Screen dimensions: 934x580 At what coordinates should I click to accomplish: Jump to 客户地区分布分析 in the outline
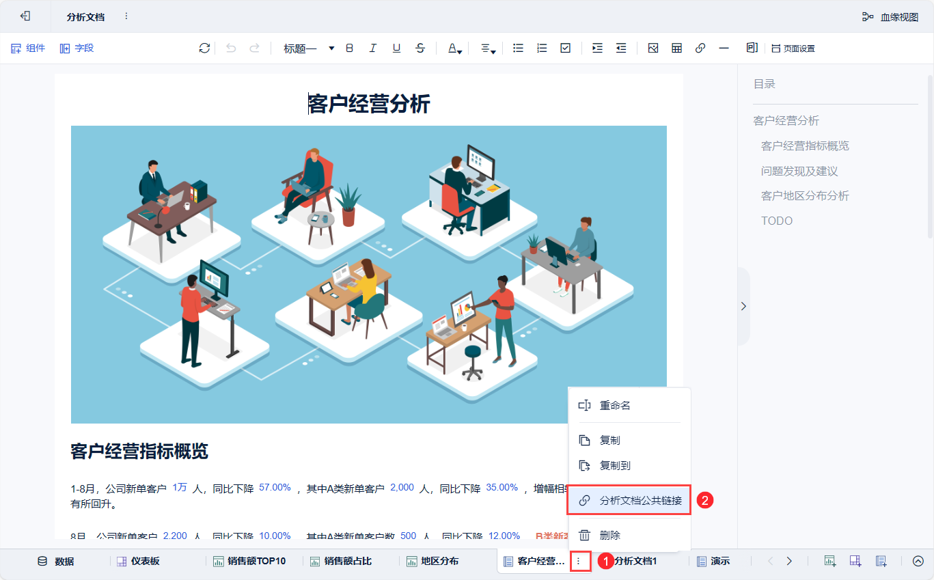(x=805, y=196)
